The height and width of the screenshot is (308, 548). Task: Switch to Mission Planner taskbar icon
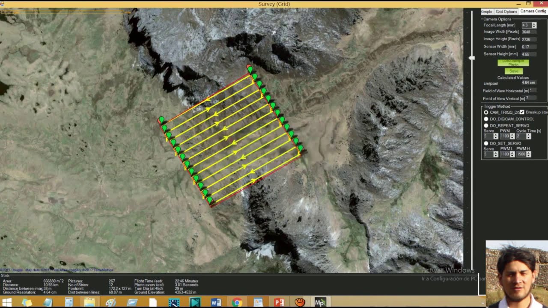tap(320, 302)
